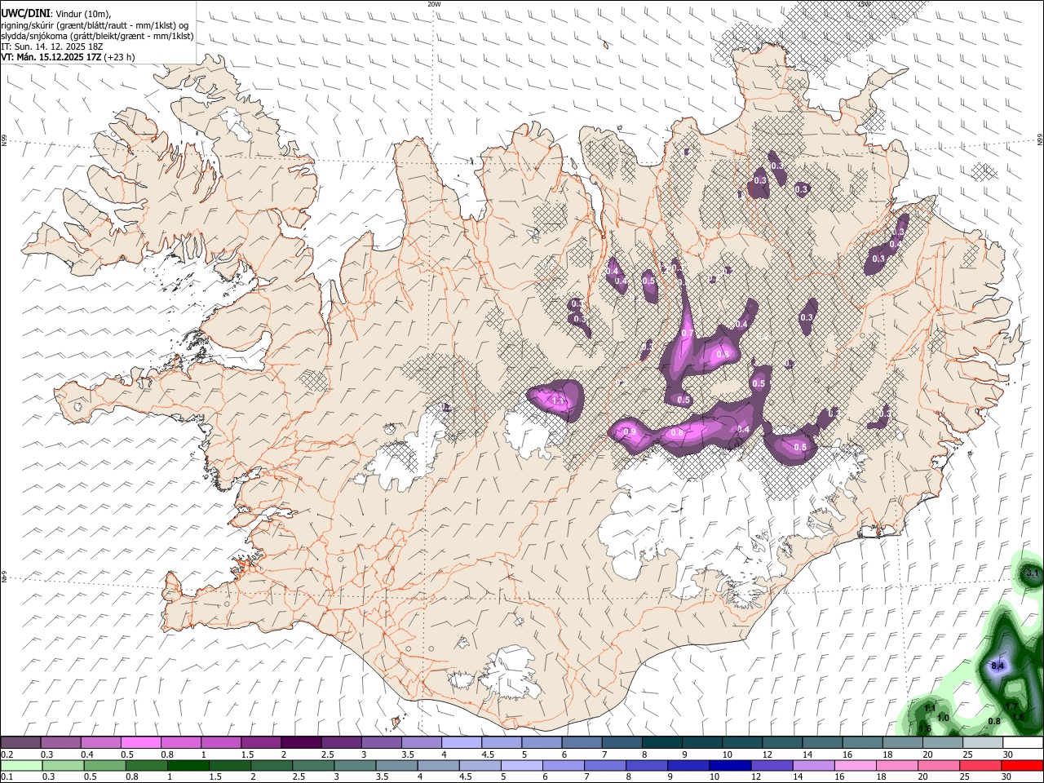
Task: Pick the bottom-row gray-blue swatch between 3.5 and 4
Action: (397, 765)
